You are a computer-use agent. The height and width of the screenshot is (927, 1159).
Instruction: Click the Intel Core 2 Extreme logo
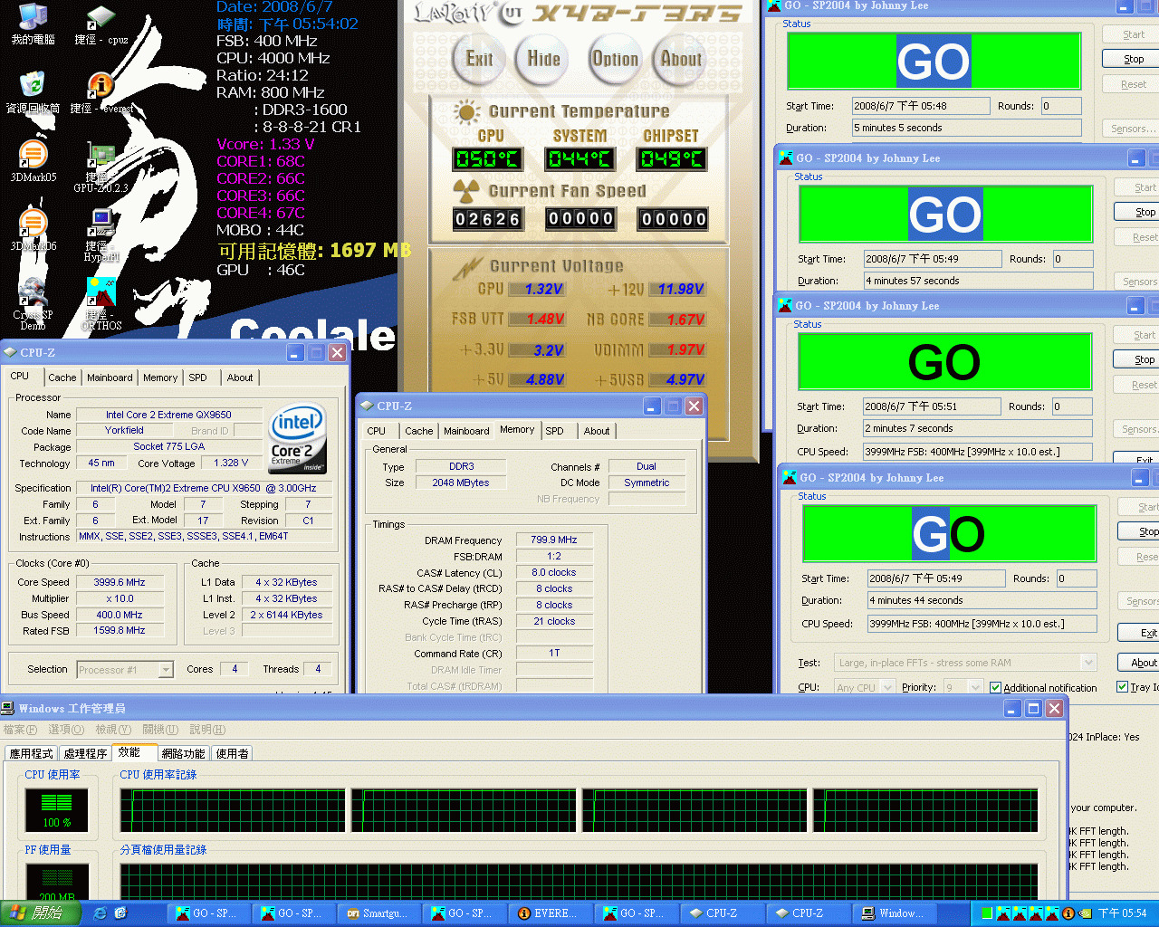pos(298,438)
